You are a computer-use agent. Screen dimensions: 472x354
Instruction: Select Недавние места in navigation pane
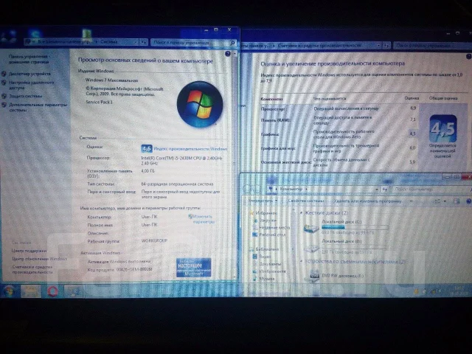coord(274,228)
